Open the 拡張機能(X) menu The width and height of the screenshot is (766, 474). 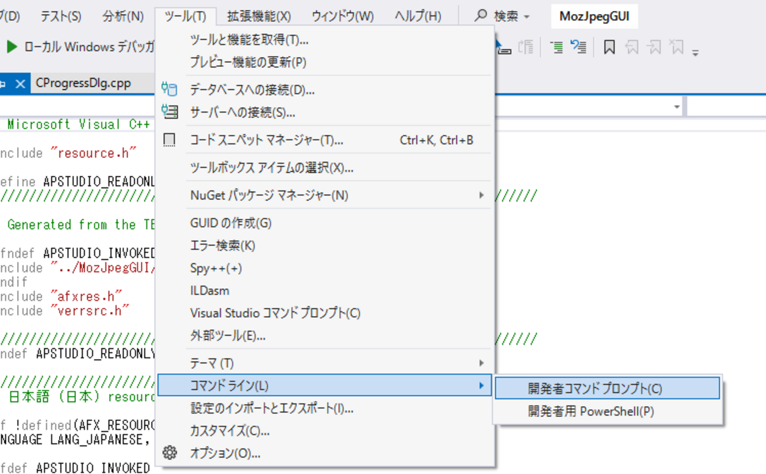pyautogui.click(x=259, y=16)
